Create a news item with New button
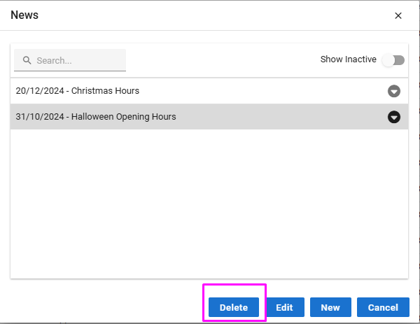 [330, 307]
